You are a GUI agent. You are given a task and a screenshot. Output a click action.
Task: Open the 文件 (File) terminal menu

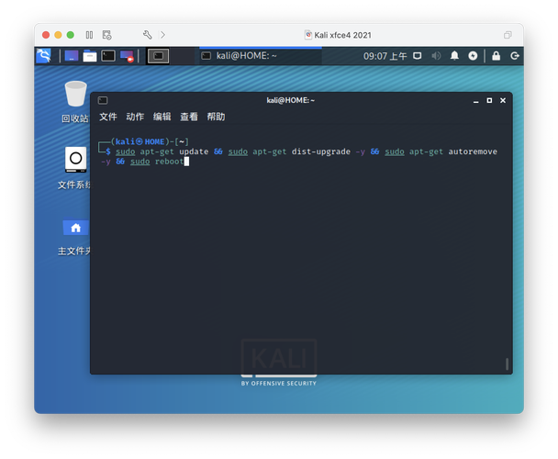[x=108, y=117]
